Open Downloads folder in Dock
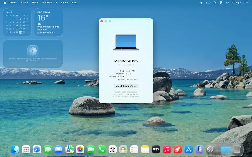Viewport: 252px width, 157px height. [x=226, y=149]
